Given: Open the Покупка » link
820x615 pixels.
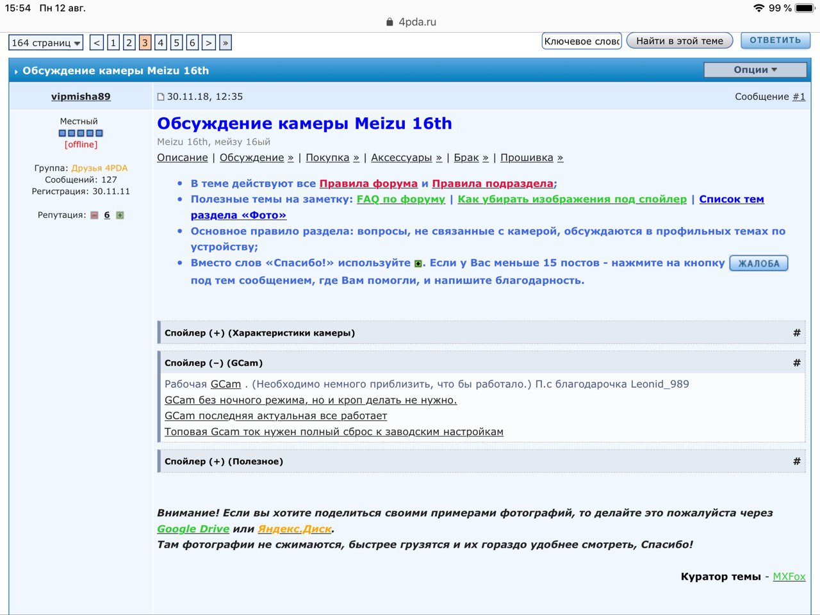Looking at the screenshot, I should click(332, 158).
